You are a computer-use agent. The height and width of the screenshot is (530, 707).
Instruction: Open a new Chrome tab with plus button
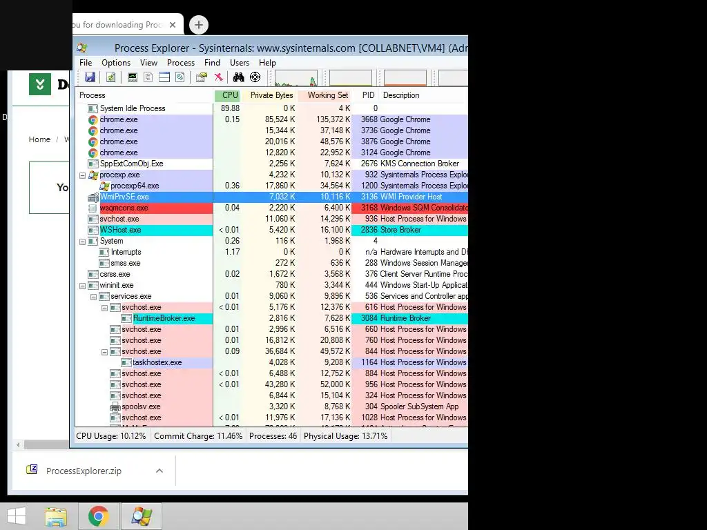199,25
